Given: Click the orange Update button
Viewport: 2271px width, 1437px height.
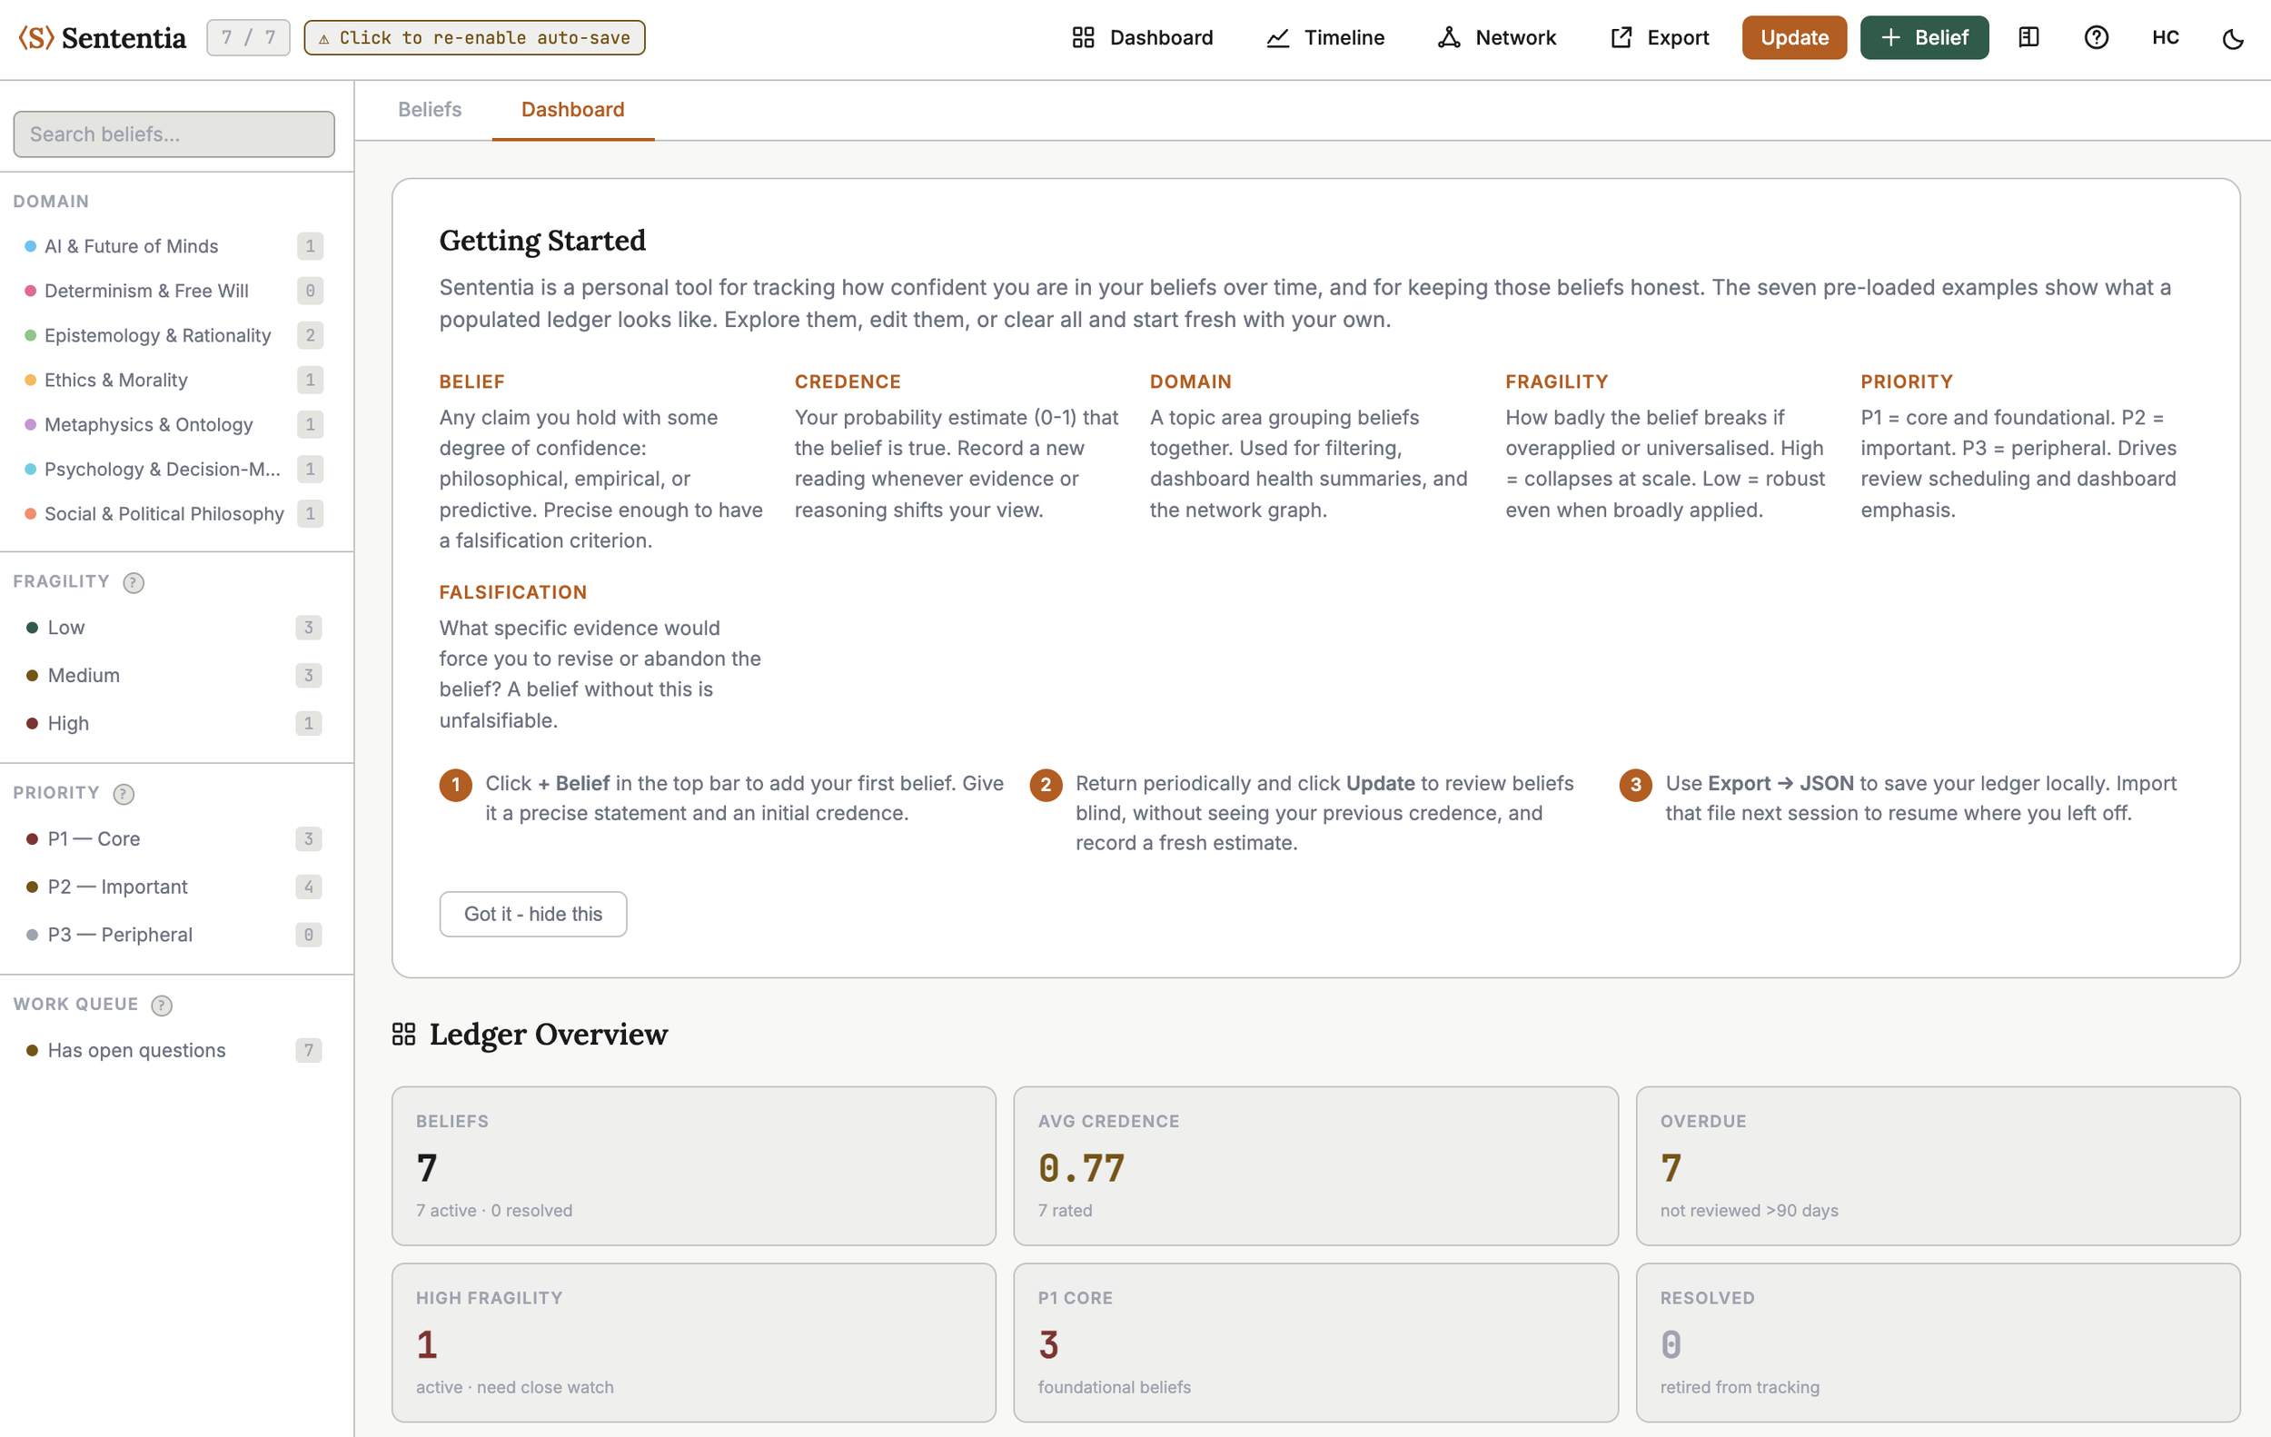Looking at the screenshot, I should (1794, 38).
